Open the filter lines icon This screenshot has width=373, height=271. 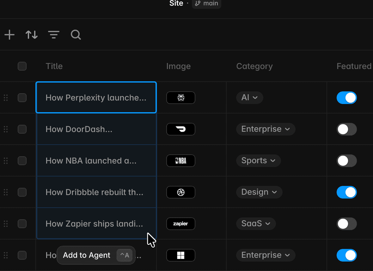click(54, 35)
